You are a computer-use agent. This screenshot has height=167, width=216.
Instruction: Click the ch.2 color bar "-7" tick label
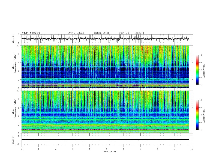[x=201, y=130]
